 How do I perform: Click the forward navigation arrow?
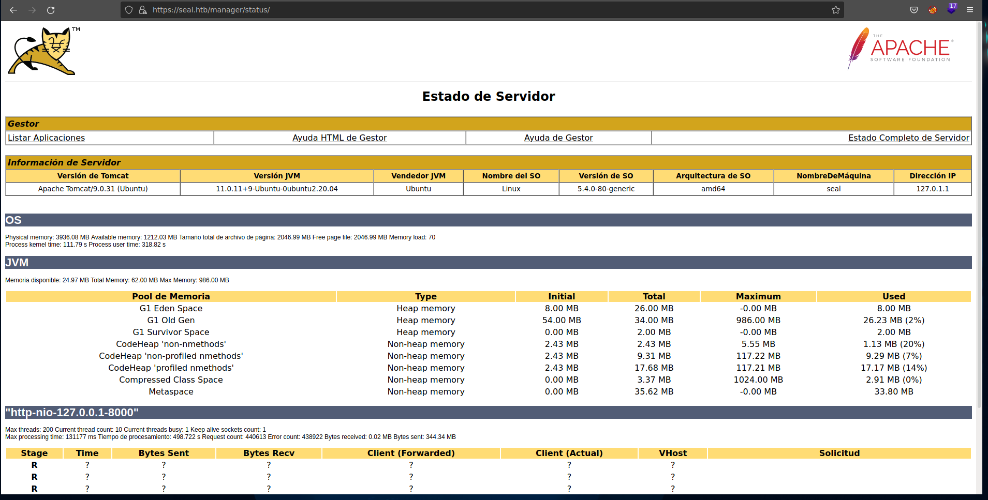(32, 10)
